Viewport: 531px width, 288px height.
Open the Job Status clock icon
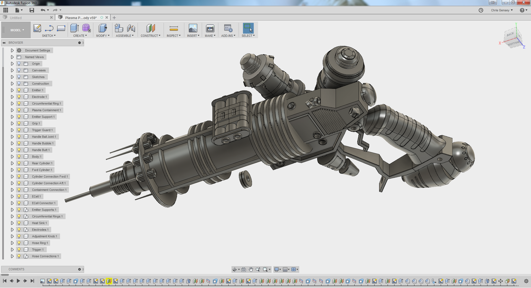[x=481, y=10]
